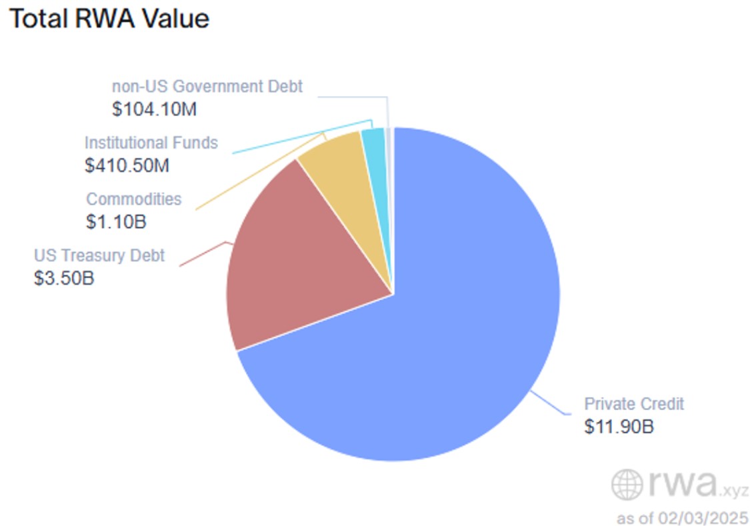Click the non-US Government Debt label
Viewport: 750px width, 526px height.
click(x=207, y=87)
